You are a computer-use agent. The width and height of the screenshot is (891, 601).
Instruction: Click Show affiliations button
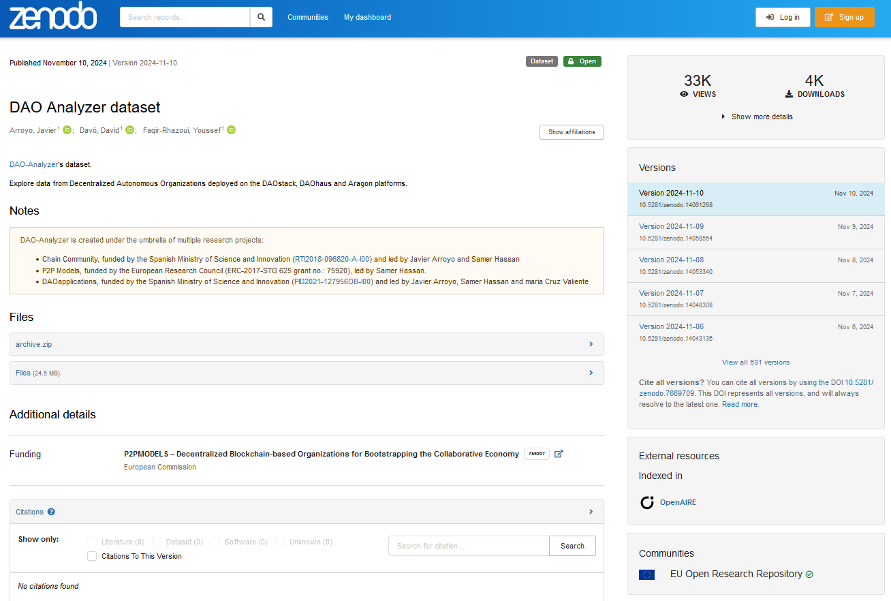coord(572,132)
